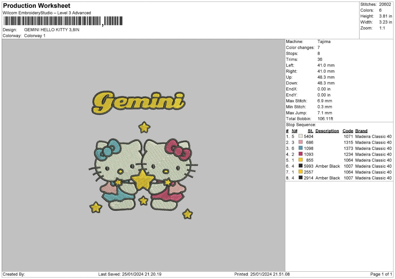Pick the black swatch beside 5993
The image size is (395, 279).
point(300,166)
